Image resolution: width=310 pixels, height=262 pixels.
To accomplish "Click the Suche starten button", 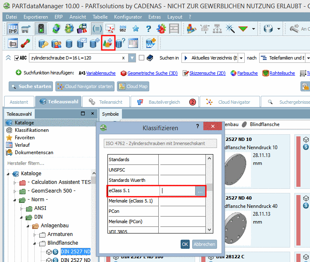I will click(x=31, y=86).
